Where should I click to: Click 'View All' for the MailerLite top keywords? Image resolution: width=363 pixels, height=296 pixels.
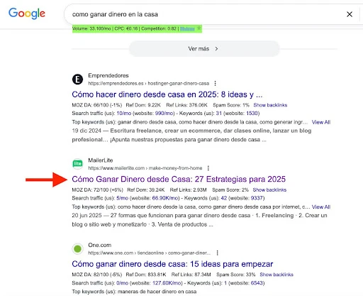(x=321, y=207)
